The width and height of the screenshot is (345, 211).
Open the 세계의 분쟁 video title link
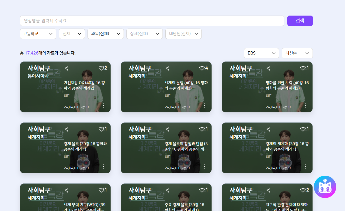click(186, 85)
